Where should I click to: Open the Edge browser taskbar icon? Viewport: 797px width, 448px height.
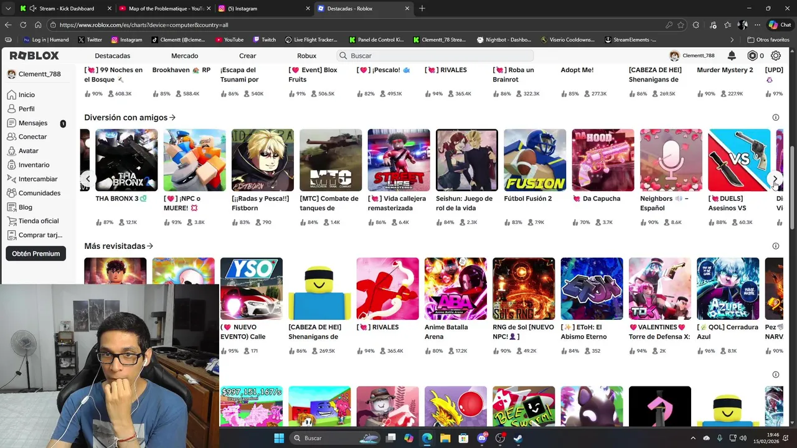427,438
